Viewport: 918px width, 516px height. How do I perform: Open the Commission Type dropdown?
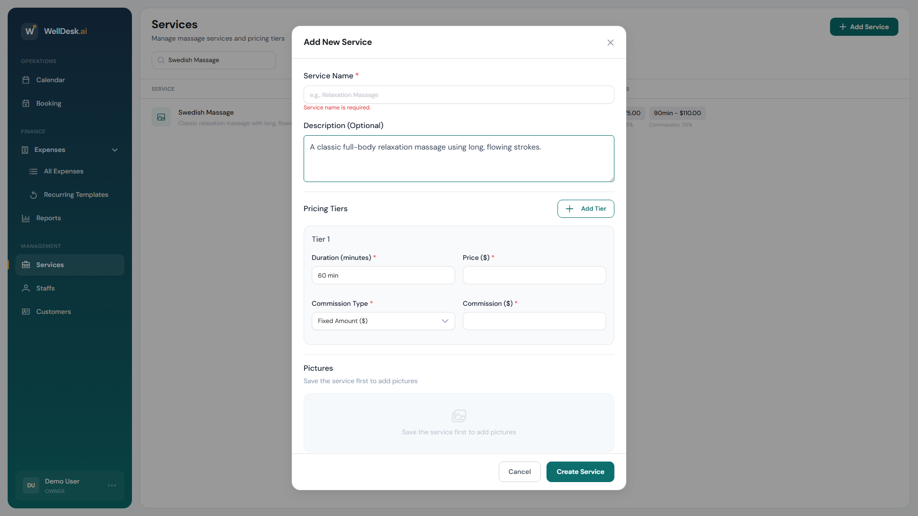point(383,321)
